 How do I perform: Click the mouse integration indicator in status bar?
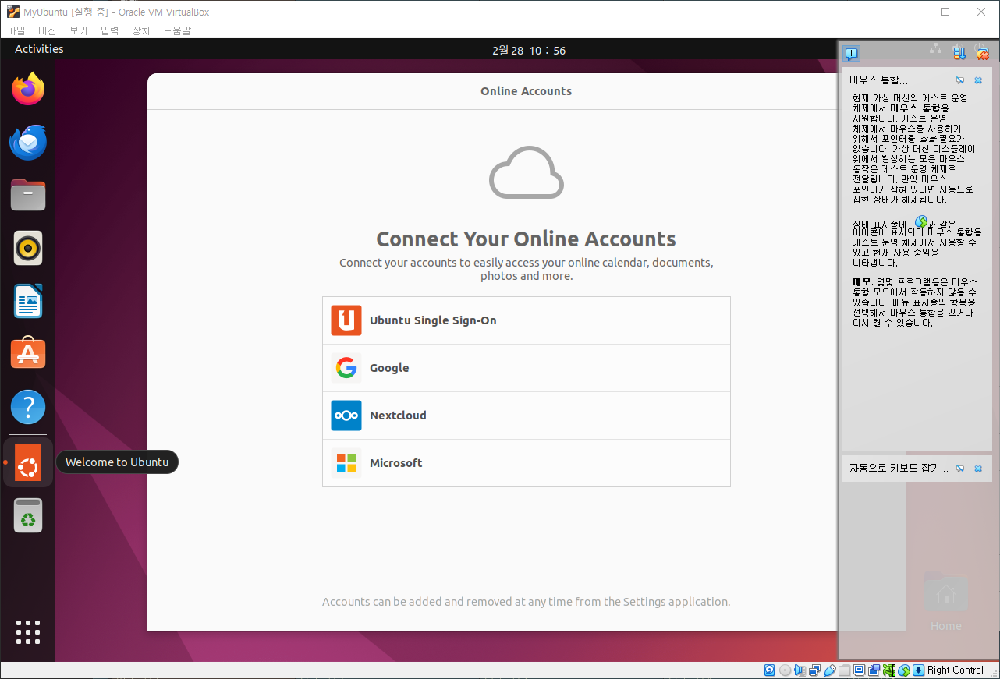(904, 670)
